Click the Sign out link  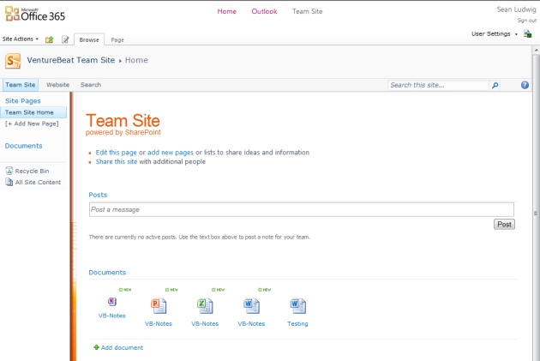click(x=526, y=21)
